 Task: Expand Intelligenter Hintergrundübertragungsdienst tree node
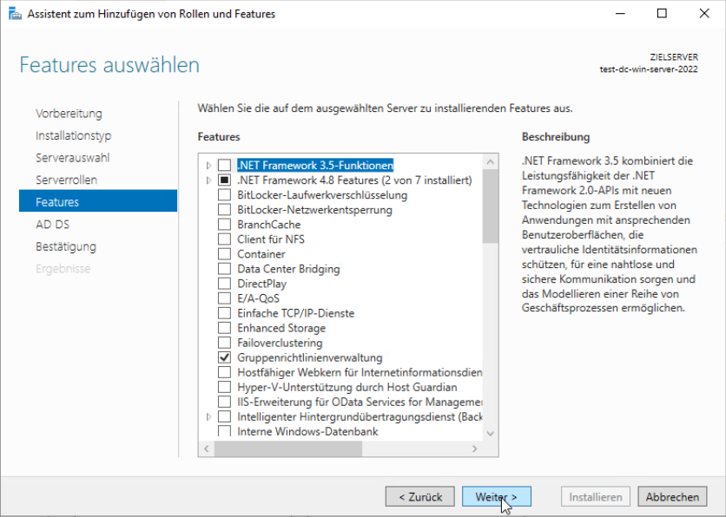pyautogui.click(x=208, y=416)
